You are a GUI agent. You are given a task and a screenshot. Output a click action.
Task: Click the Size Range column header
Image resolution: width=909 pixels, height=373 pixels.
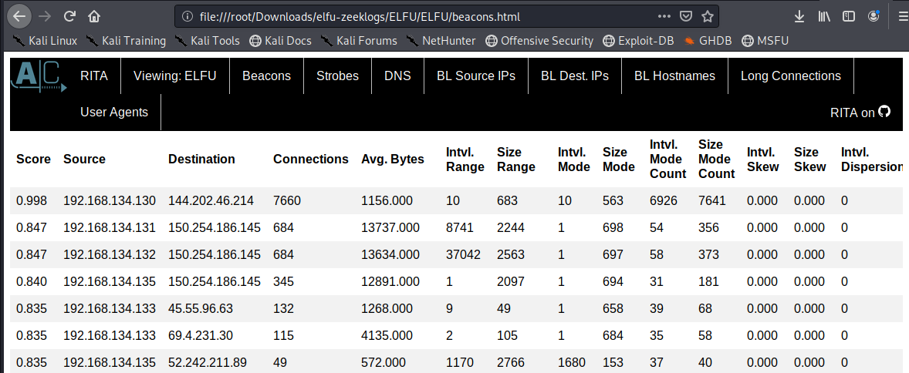click(516, 160)
